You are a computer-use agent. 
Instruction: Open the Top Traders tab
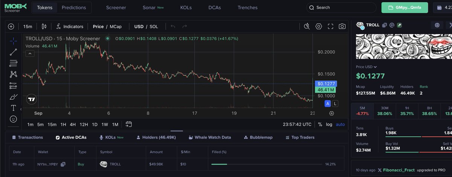(299, 138)
